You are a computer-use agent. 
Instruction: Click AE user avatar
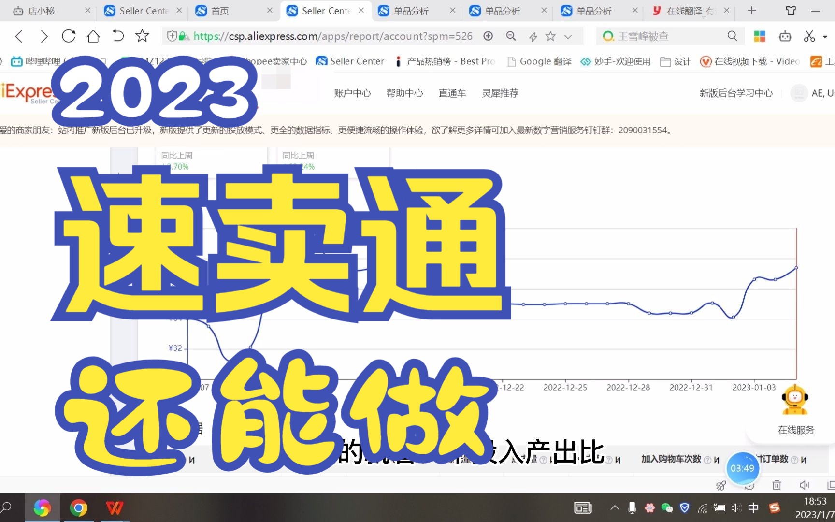click(799, 93)
